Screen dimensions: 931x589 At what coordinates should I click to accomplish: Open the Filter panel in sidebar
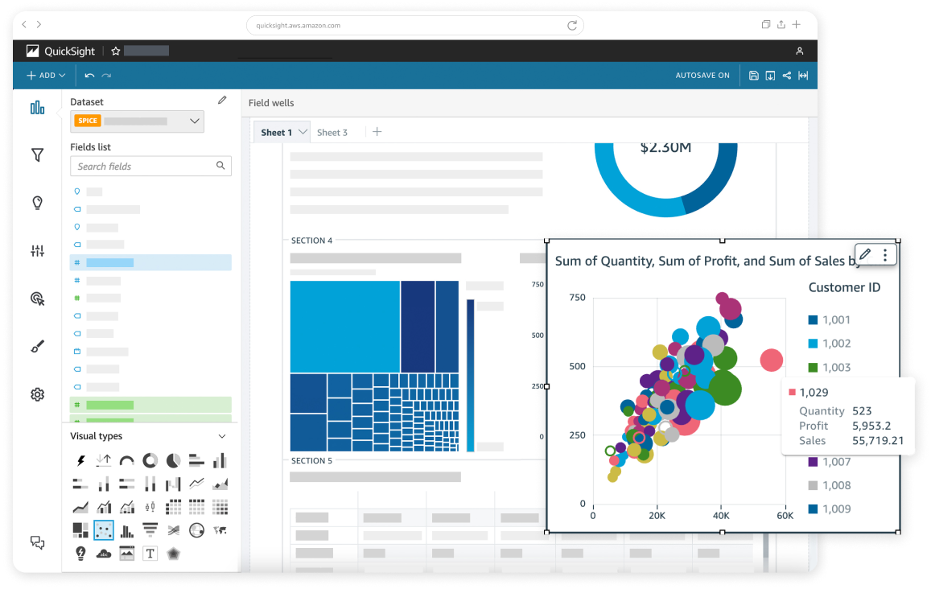[37, 155]
